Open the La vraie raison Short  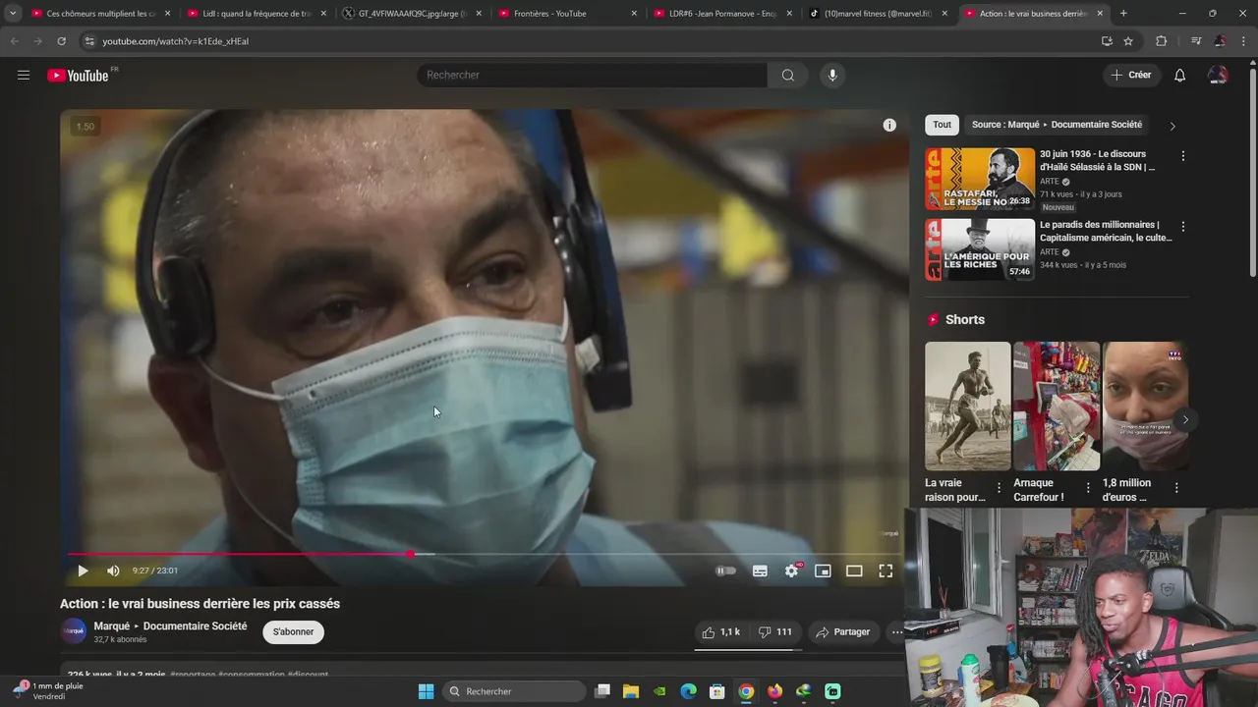967,407
